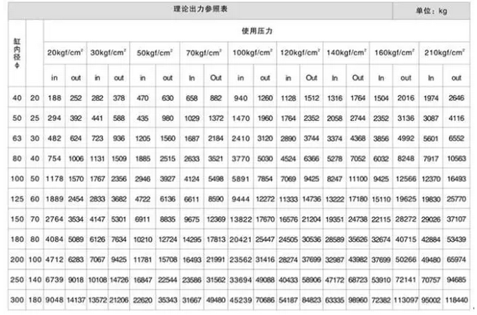Image resolution: width=477 pixels, height=315 pixels.
Task: Click the cell with value 9048
Action: coord(54,300)
